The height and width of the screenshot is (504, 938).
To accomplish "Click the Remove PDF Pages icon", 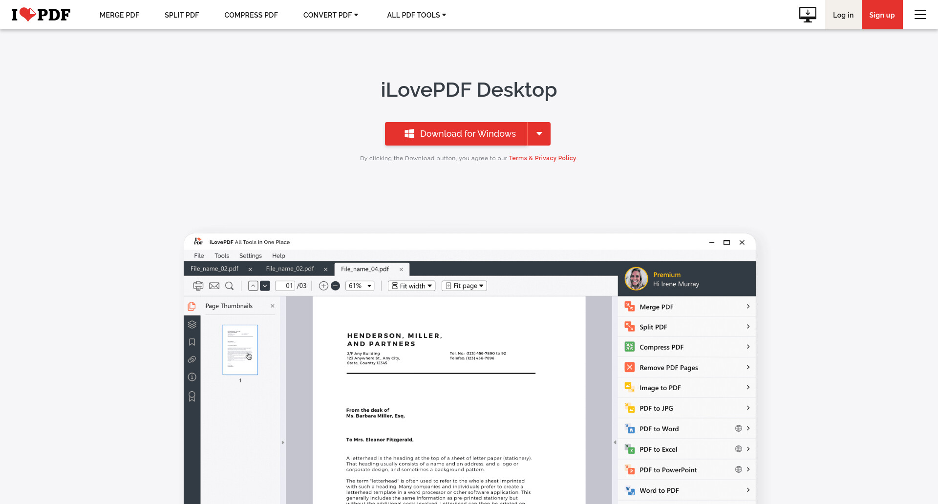I will click(x=629, y=367).
